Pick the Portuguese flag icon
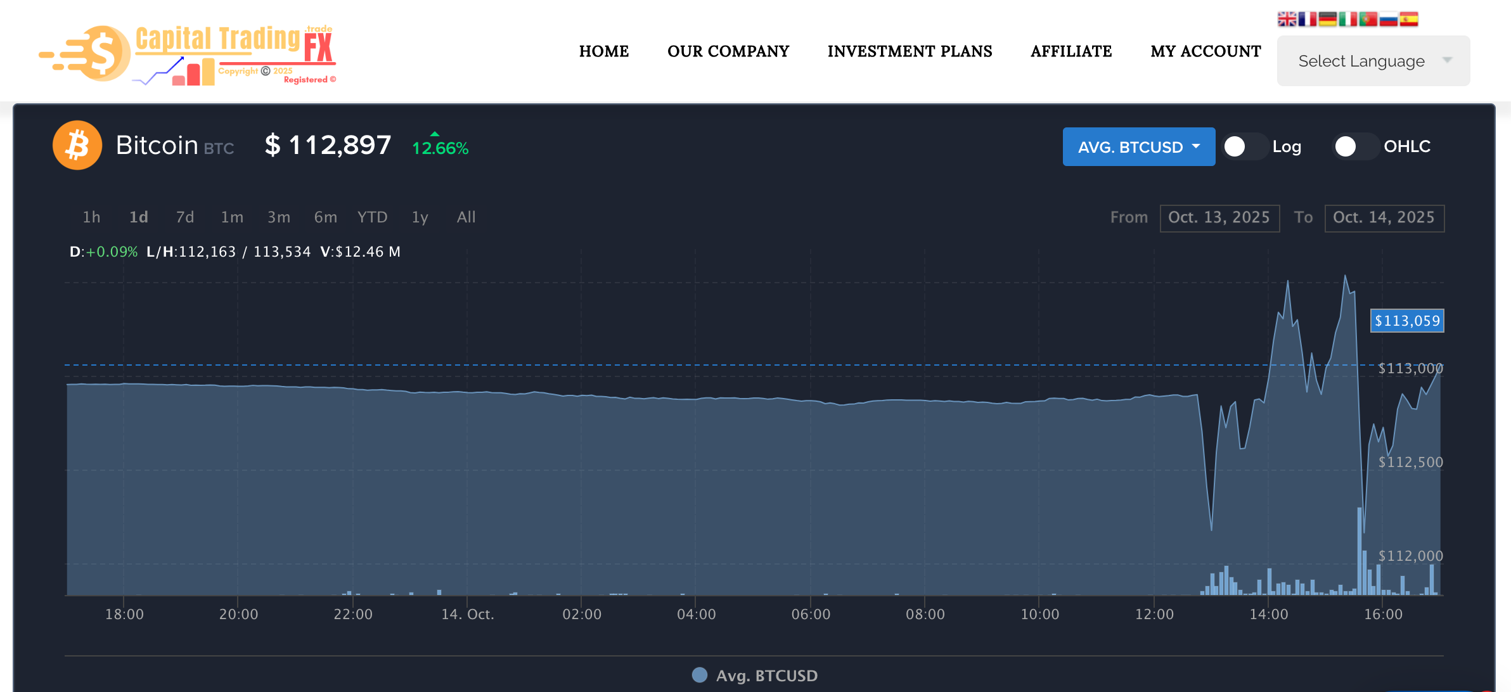The width and height of the screenshot is (1511, 692). (x=1368, y=19)
